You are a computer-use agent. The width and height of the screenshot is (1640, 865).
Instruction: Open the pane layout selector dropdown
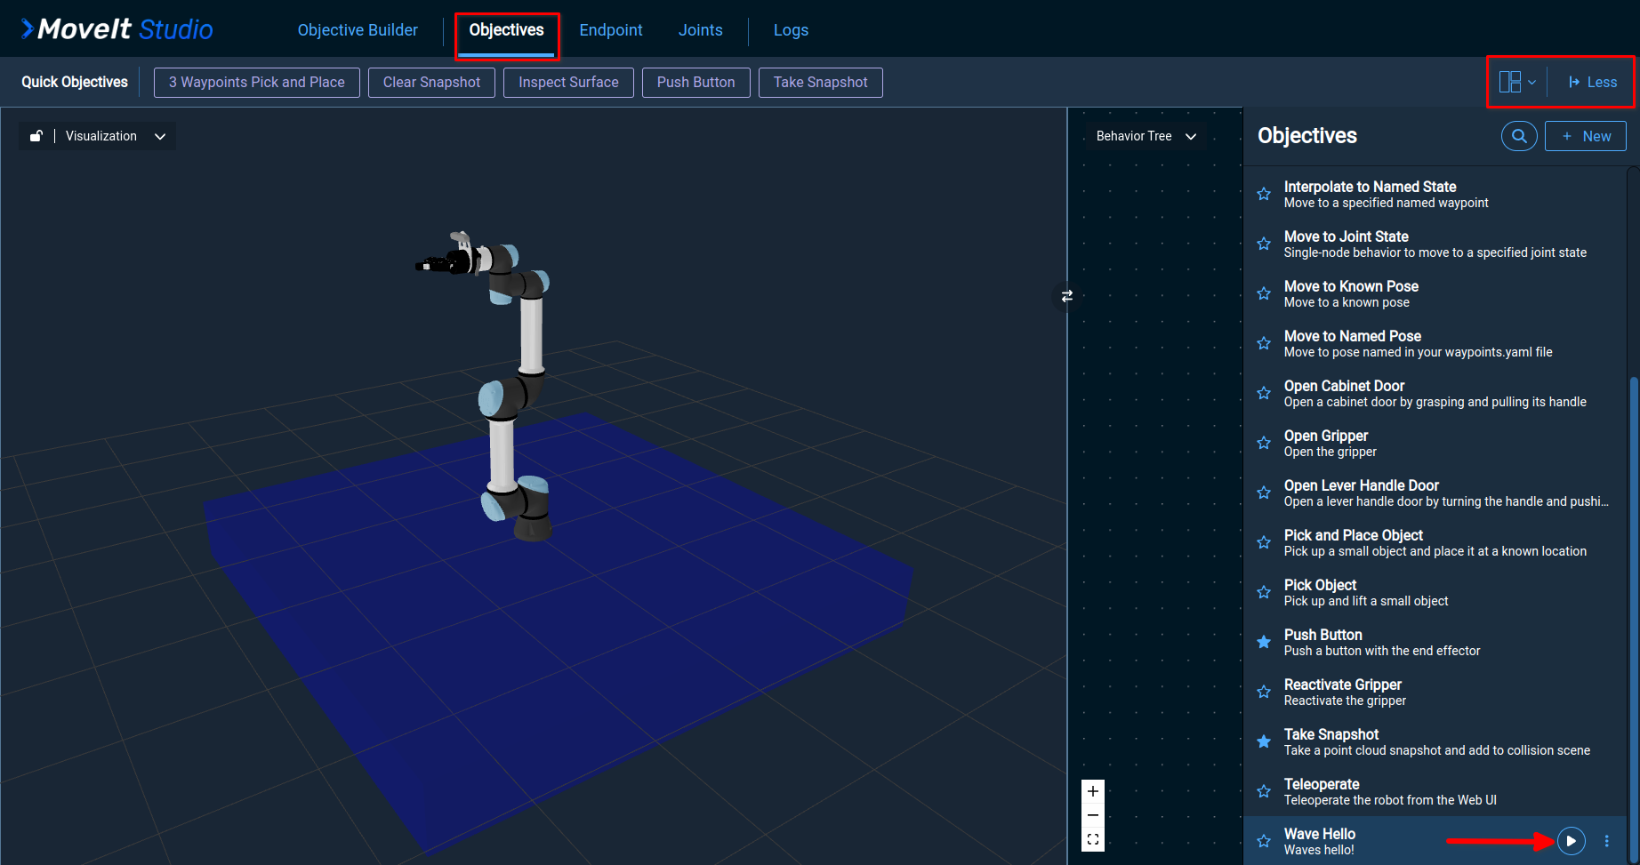coord(1517,82)
